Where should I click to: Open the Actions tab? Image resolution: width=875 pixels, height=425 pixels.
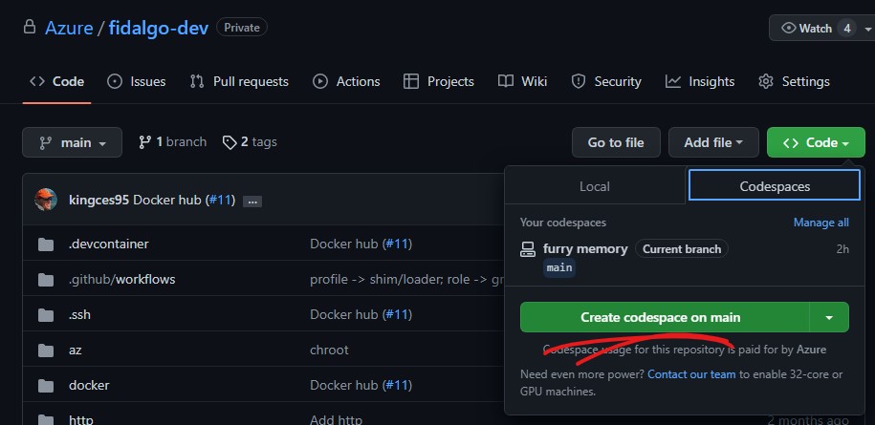pyautogui.click(x=346, y=81)
